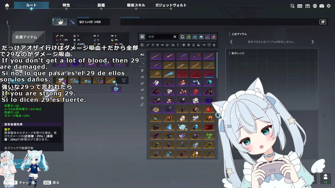This screenshot has width=335, height=188.
Task: Reset stat filters with circular arrow
Action: 142,45
